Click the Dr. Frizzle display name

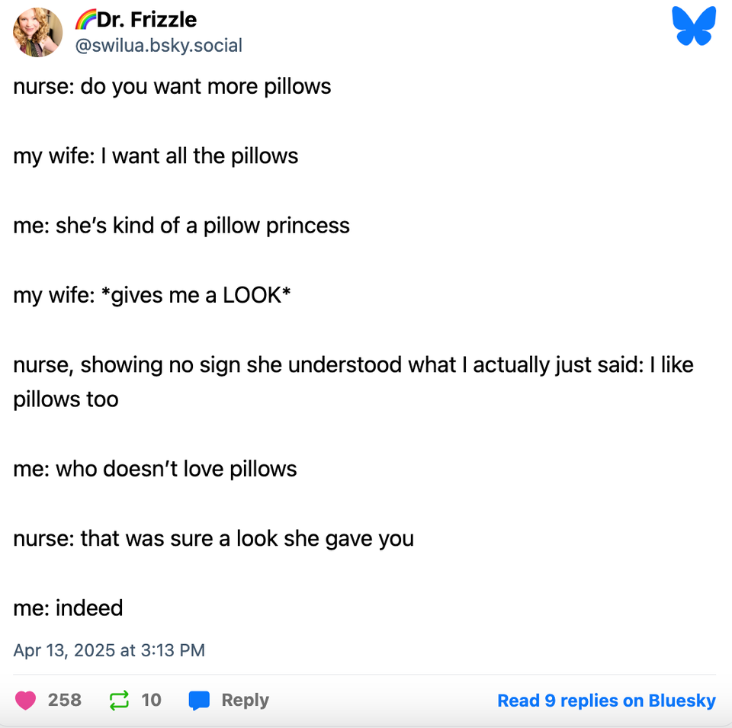pos(146,19)
